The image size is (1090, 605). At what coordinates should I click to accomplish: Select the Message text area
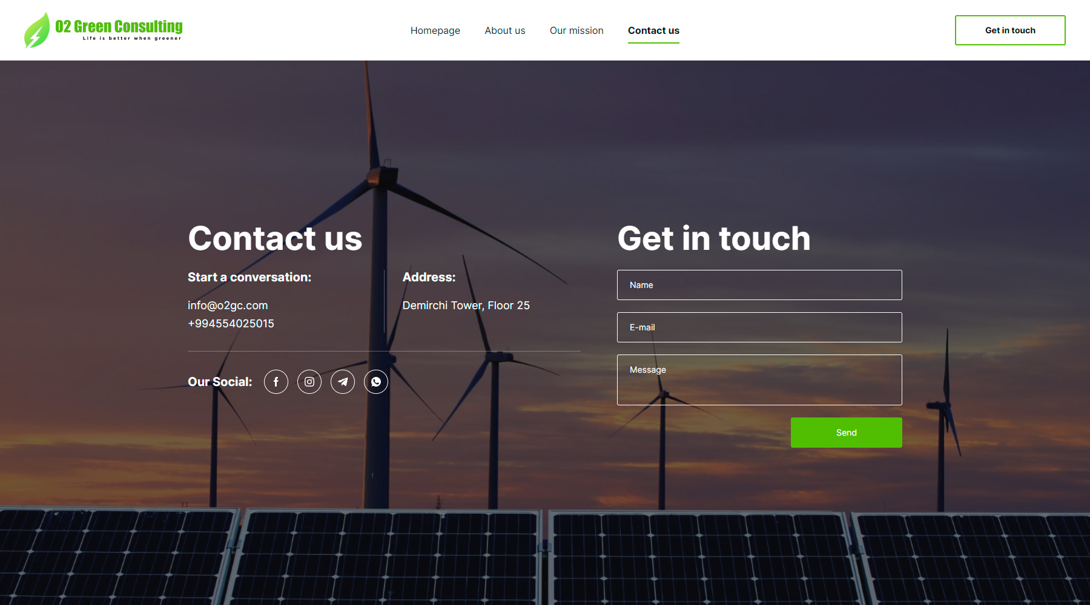click(x=759, y=380)
